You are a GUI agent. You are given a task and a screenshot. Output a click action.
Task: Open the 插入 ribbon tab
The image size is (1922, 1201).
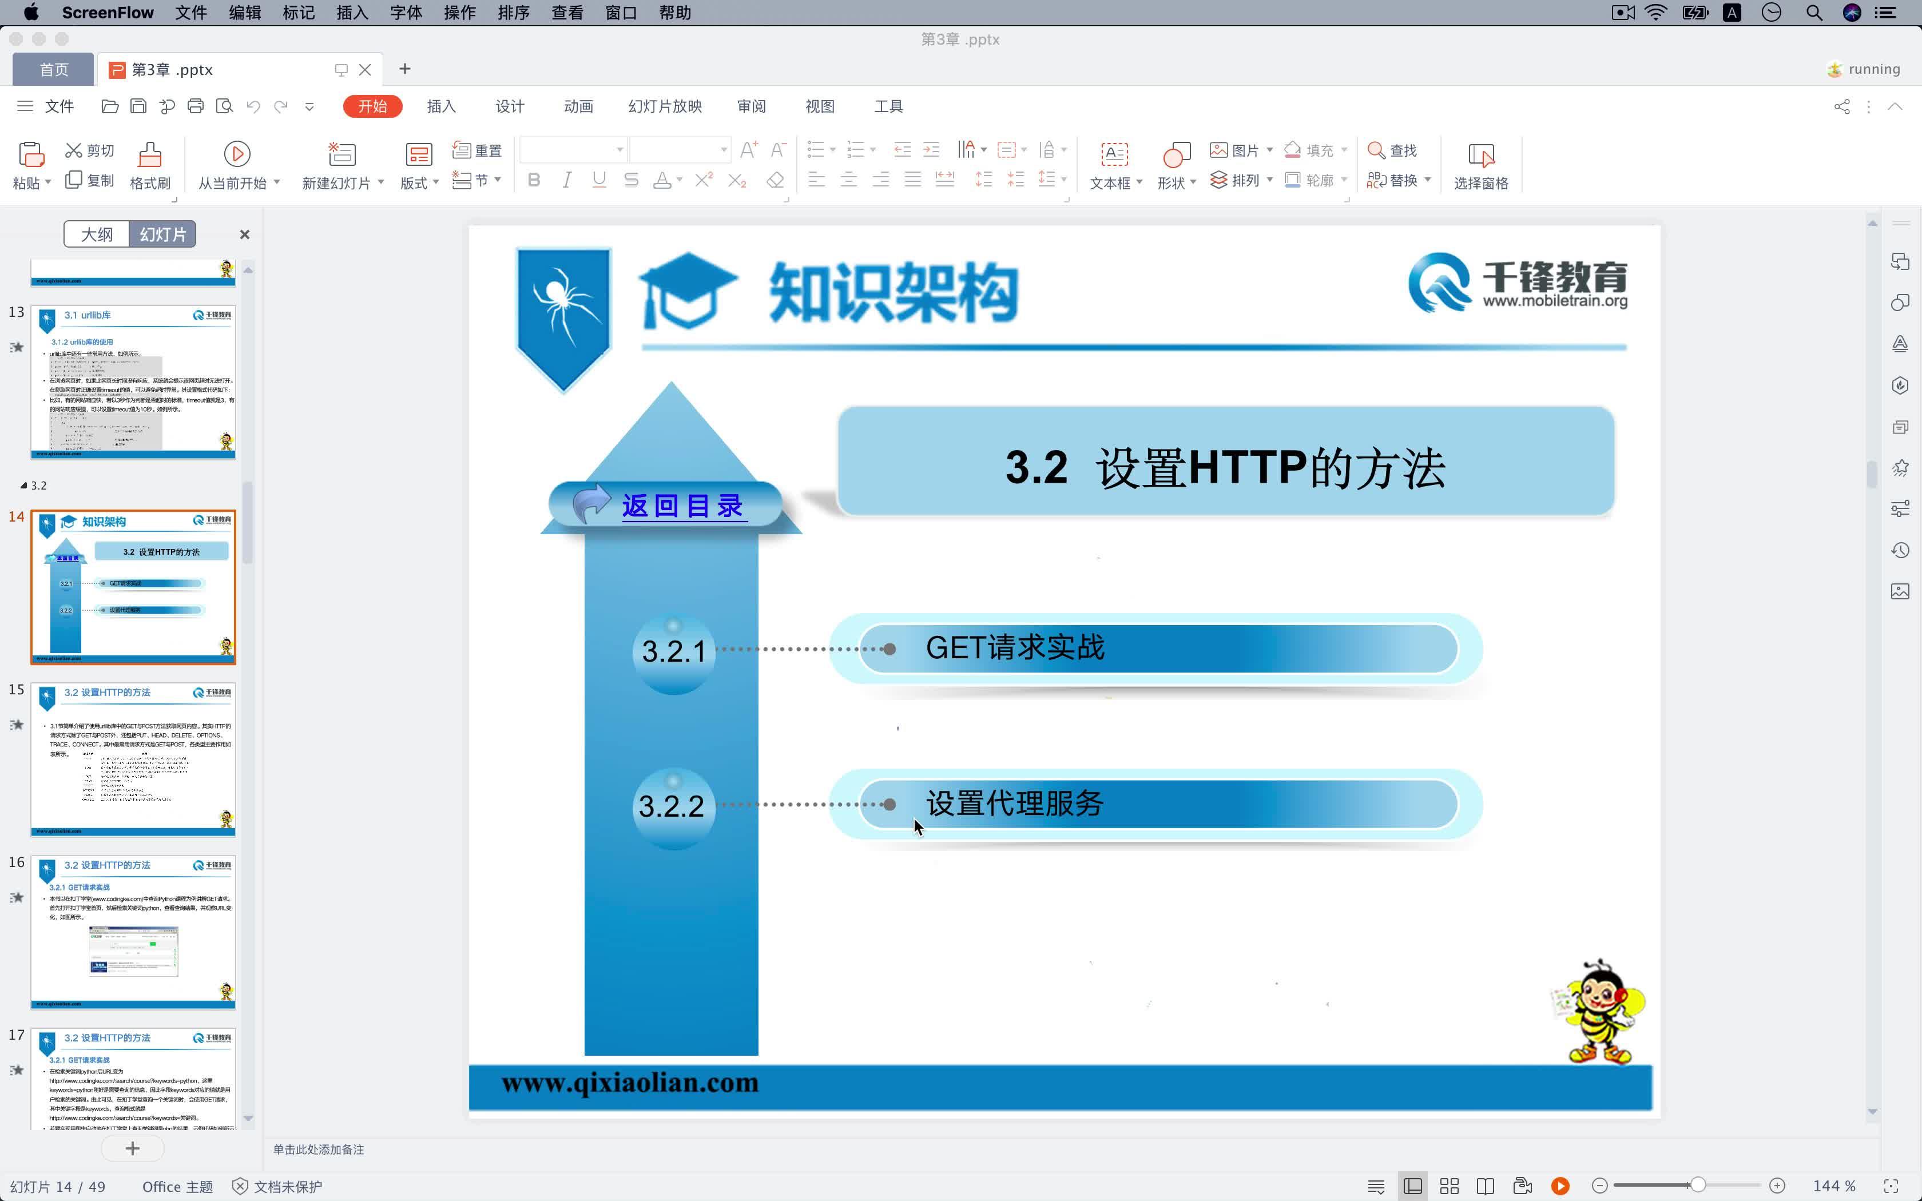441,106
